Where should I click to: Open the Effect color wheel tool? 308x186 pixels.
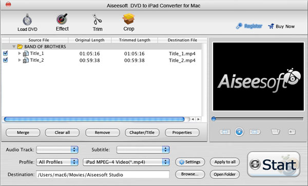pos(62,19)
